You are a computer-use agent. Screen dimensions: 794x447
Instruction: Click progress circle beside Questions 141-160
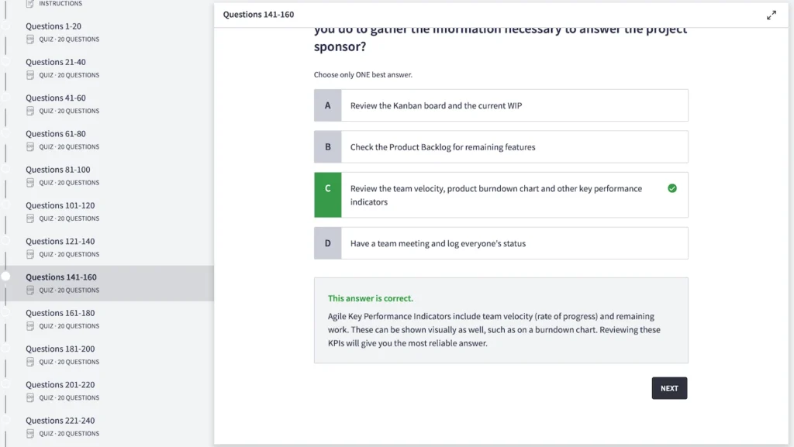tap(5, 276)
